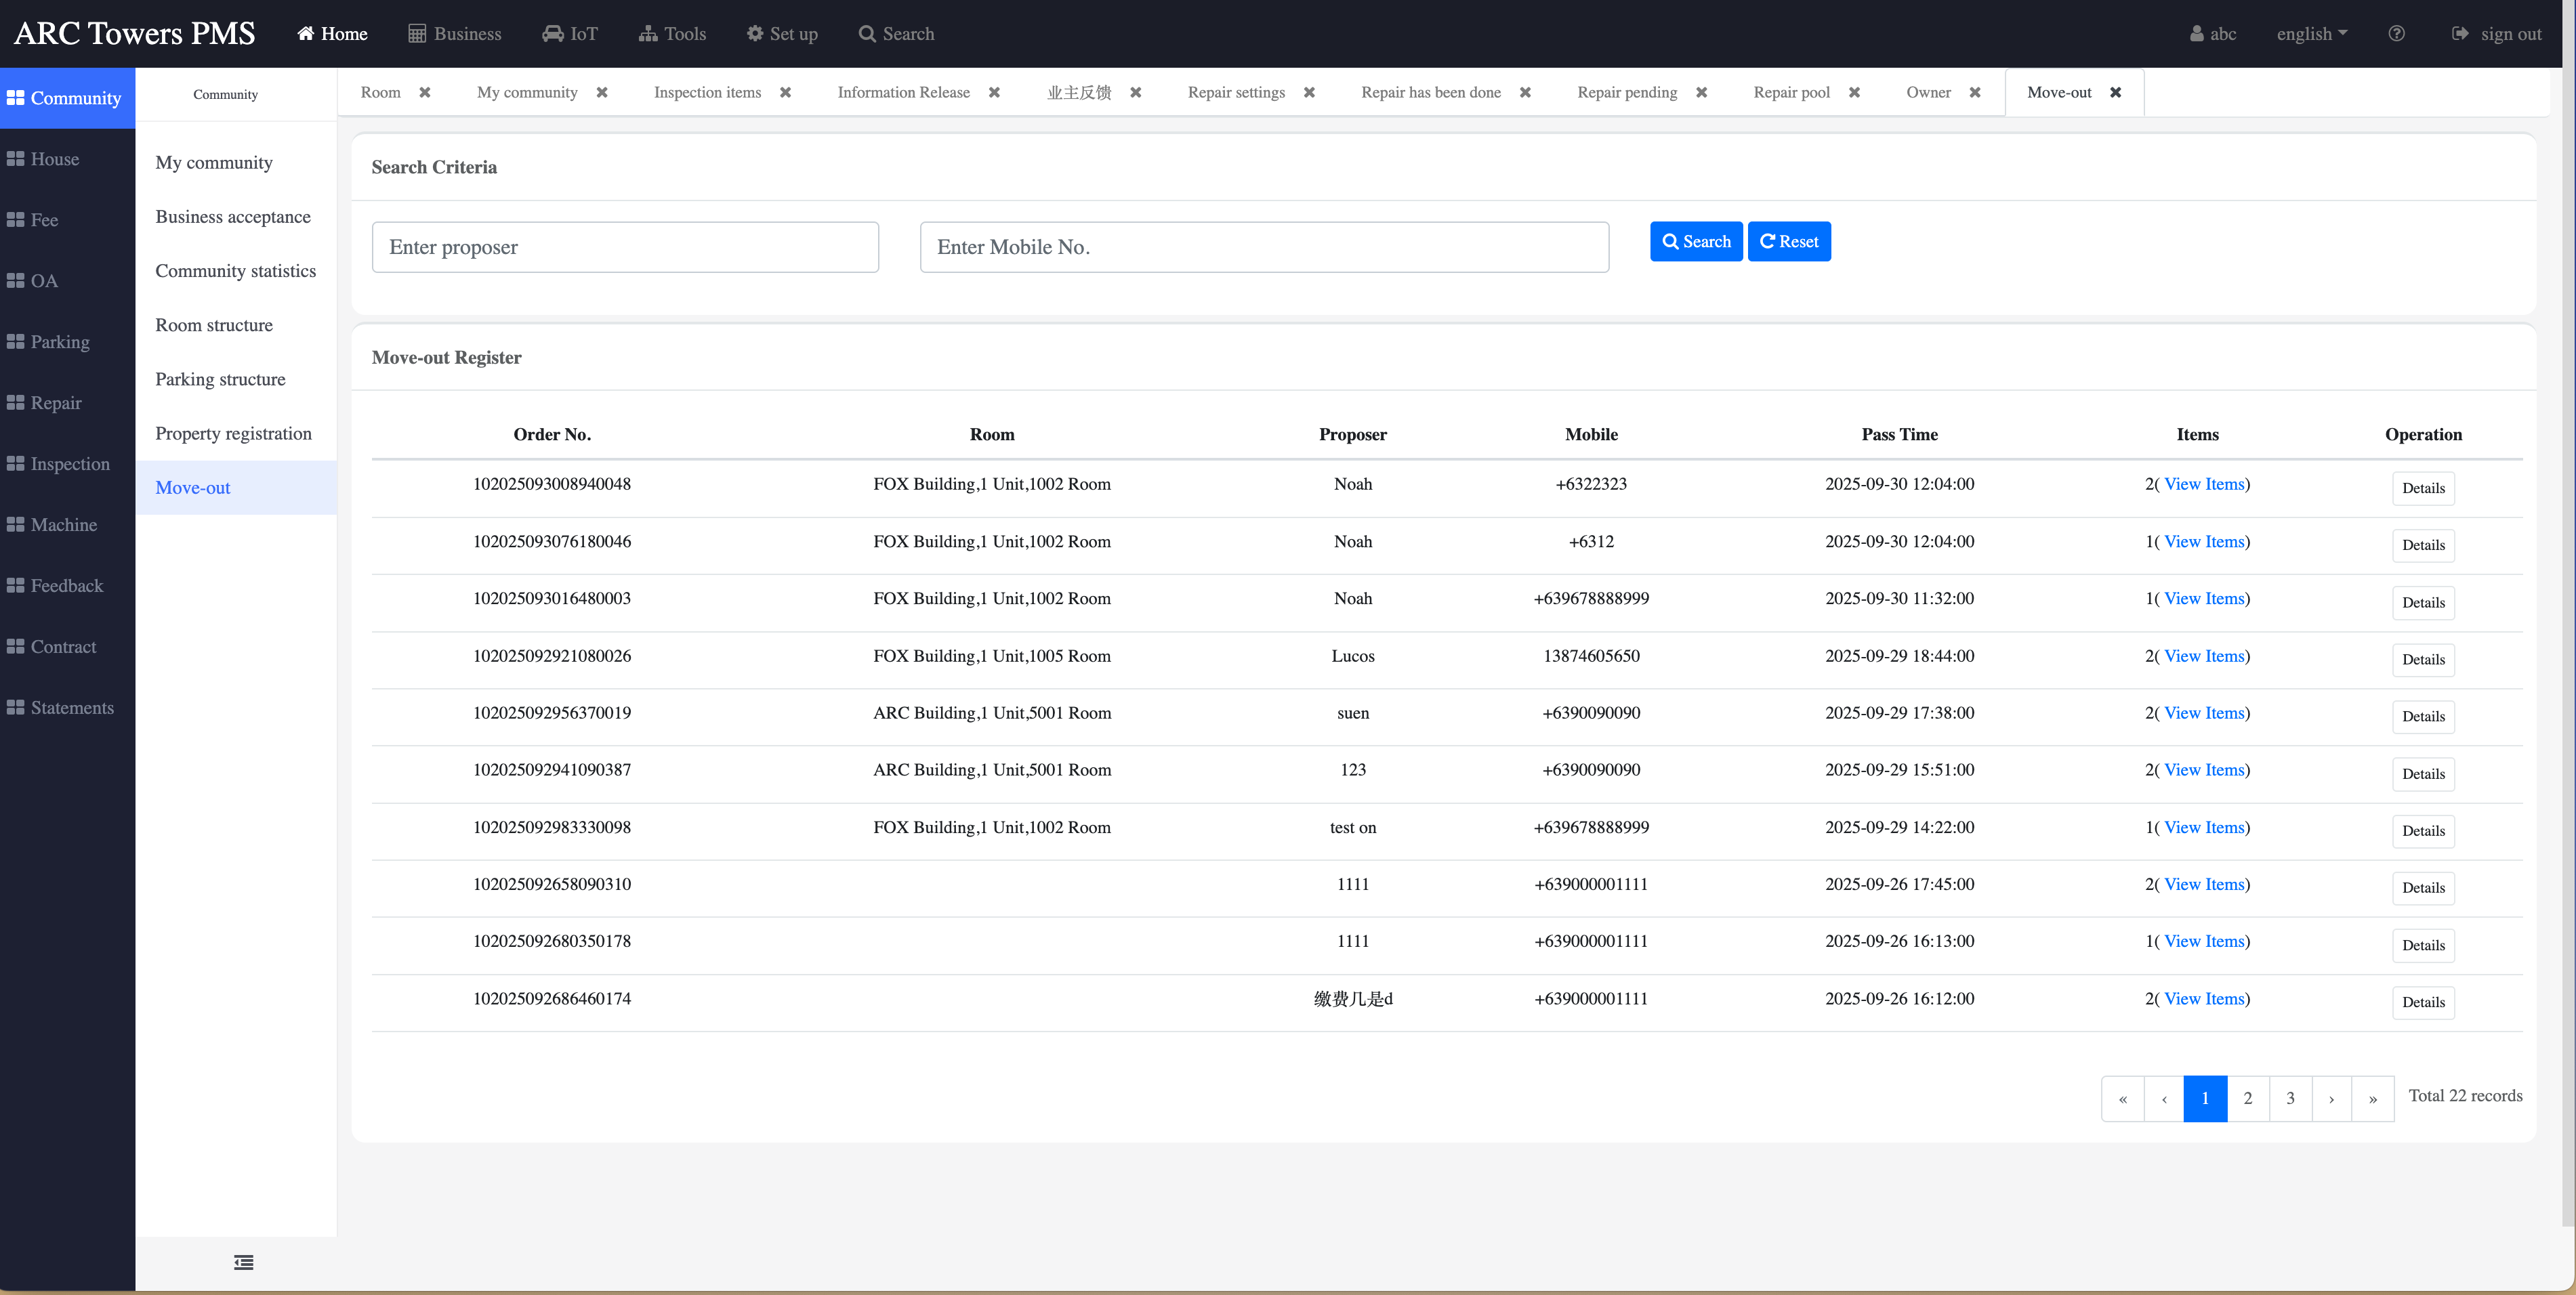The height and width of the screenshot is (1295, 2576).
Task: Select page 2 in pagination
Action: point(2247,1099)
